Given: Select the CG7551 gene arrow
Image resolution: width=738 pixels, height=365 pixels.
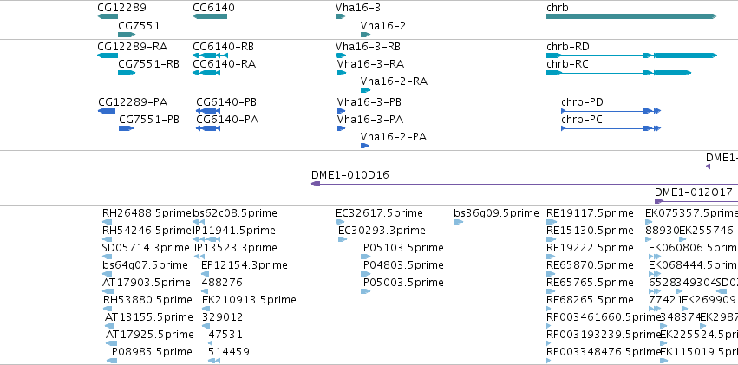Looking at the screenshot, I should pyautogui.click(x=127, y=35).
